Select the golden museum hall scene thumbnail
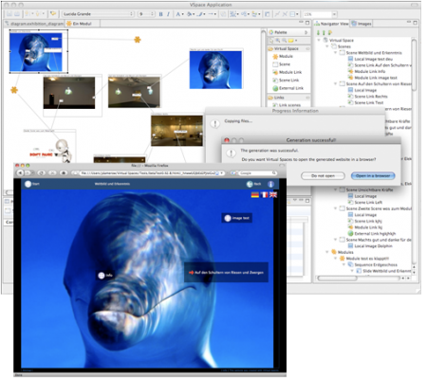Viewport: 427px width, 378px height. 176,131
